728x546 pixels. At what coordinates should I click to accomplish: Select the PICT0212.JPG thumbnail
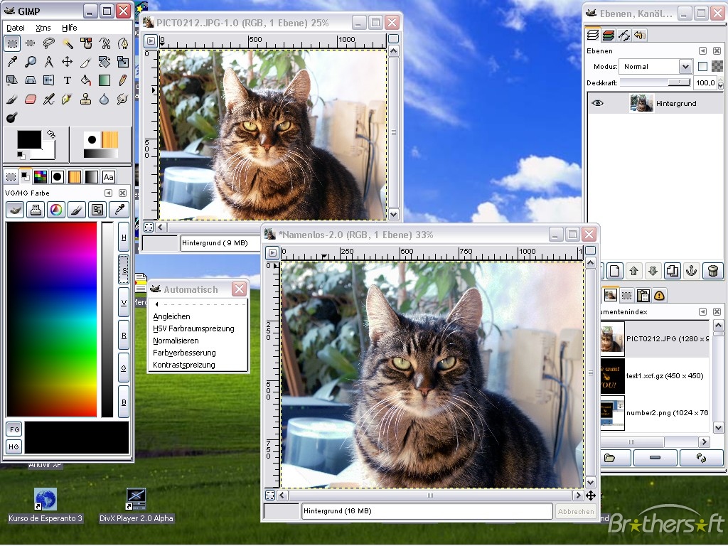[611, 339]
